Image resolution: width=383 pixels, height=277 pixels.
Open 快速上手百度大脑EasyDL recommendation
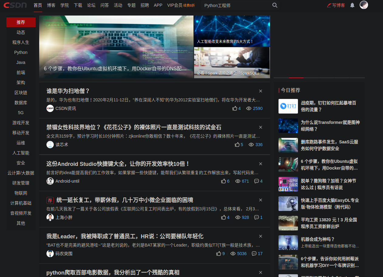point(330,204)
